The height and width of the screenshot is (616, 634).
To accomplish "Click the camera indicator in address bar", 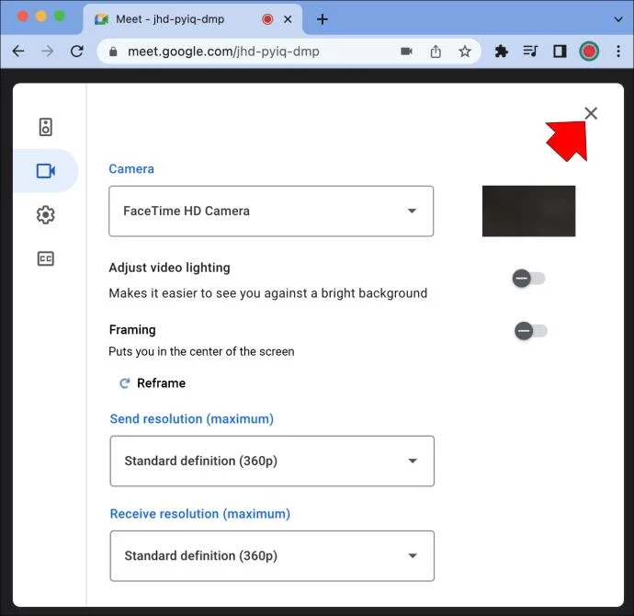I will [406, 51].
